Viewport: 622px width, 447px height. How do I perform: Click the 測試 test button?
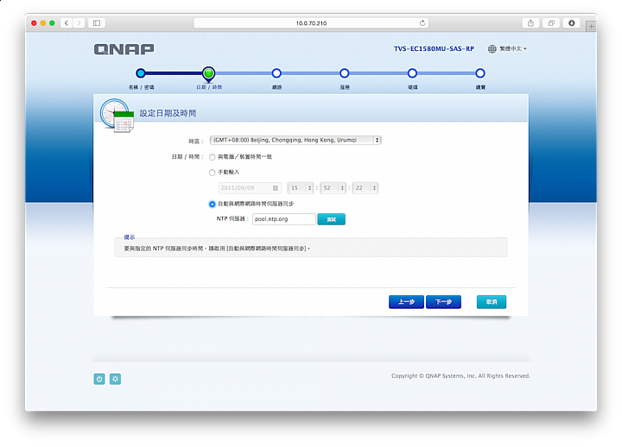[332, 219]
